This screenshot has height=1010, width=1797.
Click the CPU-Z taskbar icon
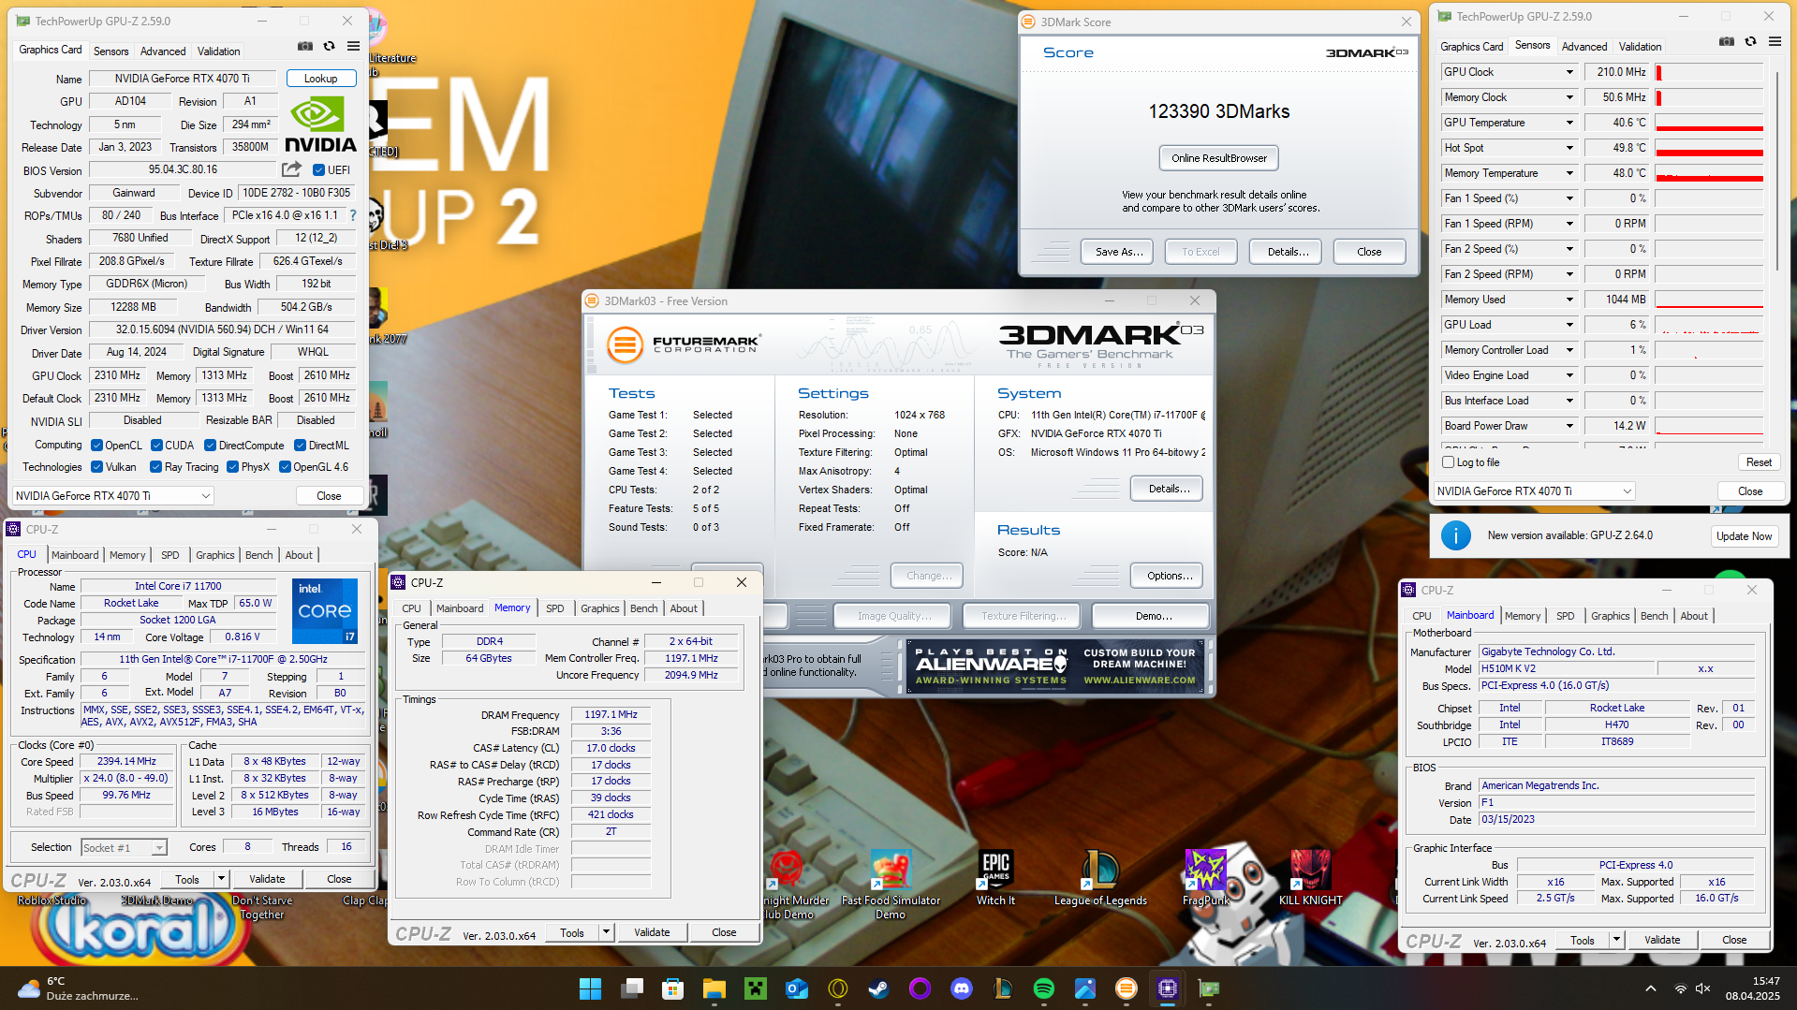click(1167, 988)
